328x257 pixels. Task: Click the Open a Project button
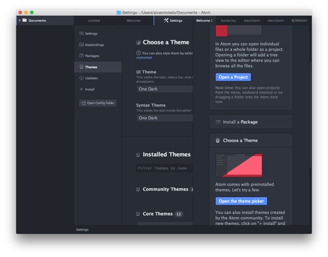click(x=233, y=77)
